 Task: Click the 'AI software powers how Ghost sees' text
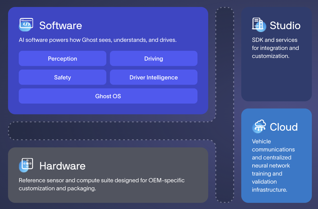click(x=98, y=40)
